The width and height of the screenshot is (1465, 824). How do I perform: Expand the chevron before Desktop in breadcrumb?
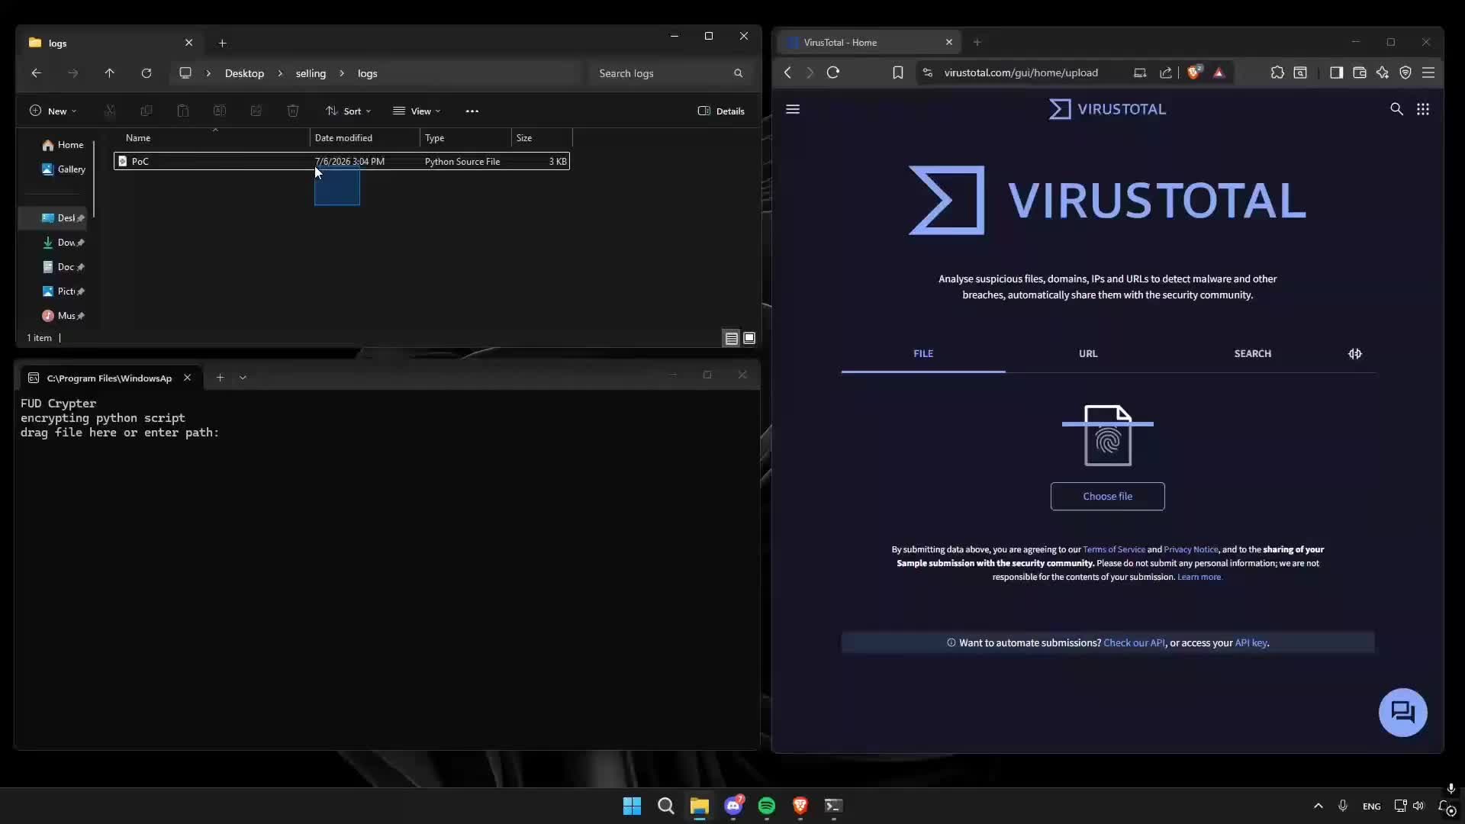pyautogui.click(x=208, y=73)
